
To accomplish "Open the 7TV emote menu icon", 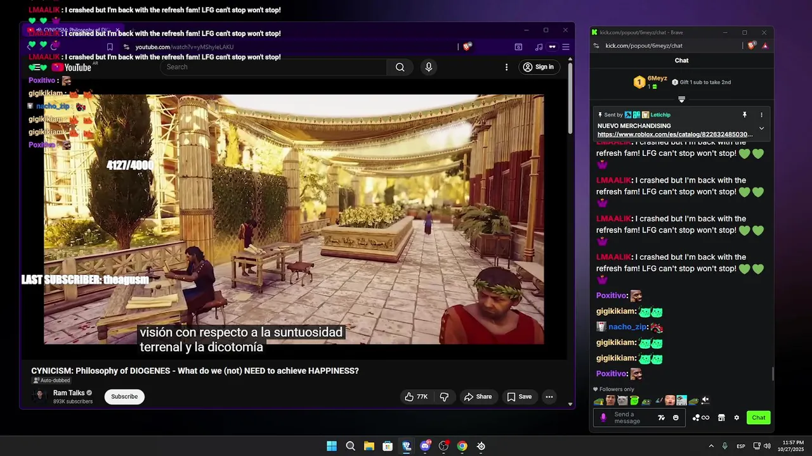I will coord(662,417).
